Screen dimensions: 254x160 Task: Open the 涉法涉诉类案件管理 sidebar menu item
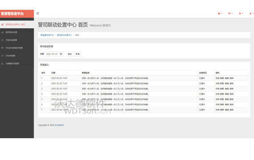pos(17,48)
